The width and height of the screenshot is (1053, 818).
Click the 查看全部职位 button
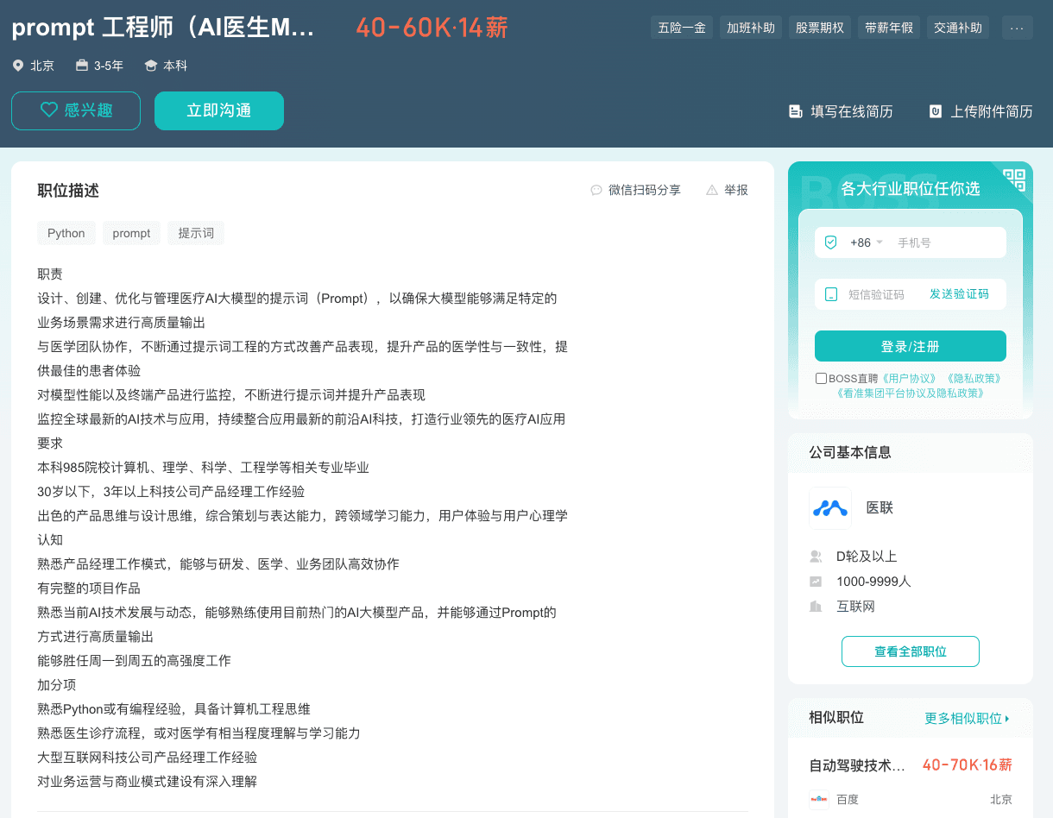[910, 651]
